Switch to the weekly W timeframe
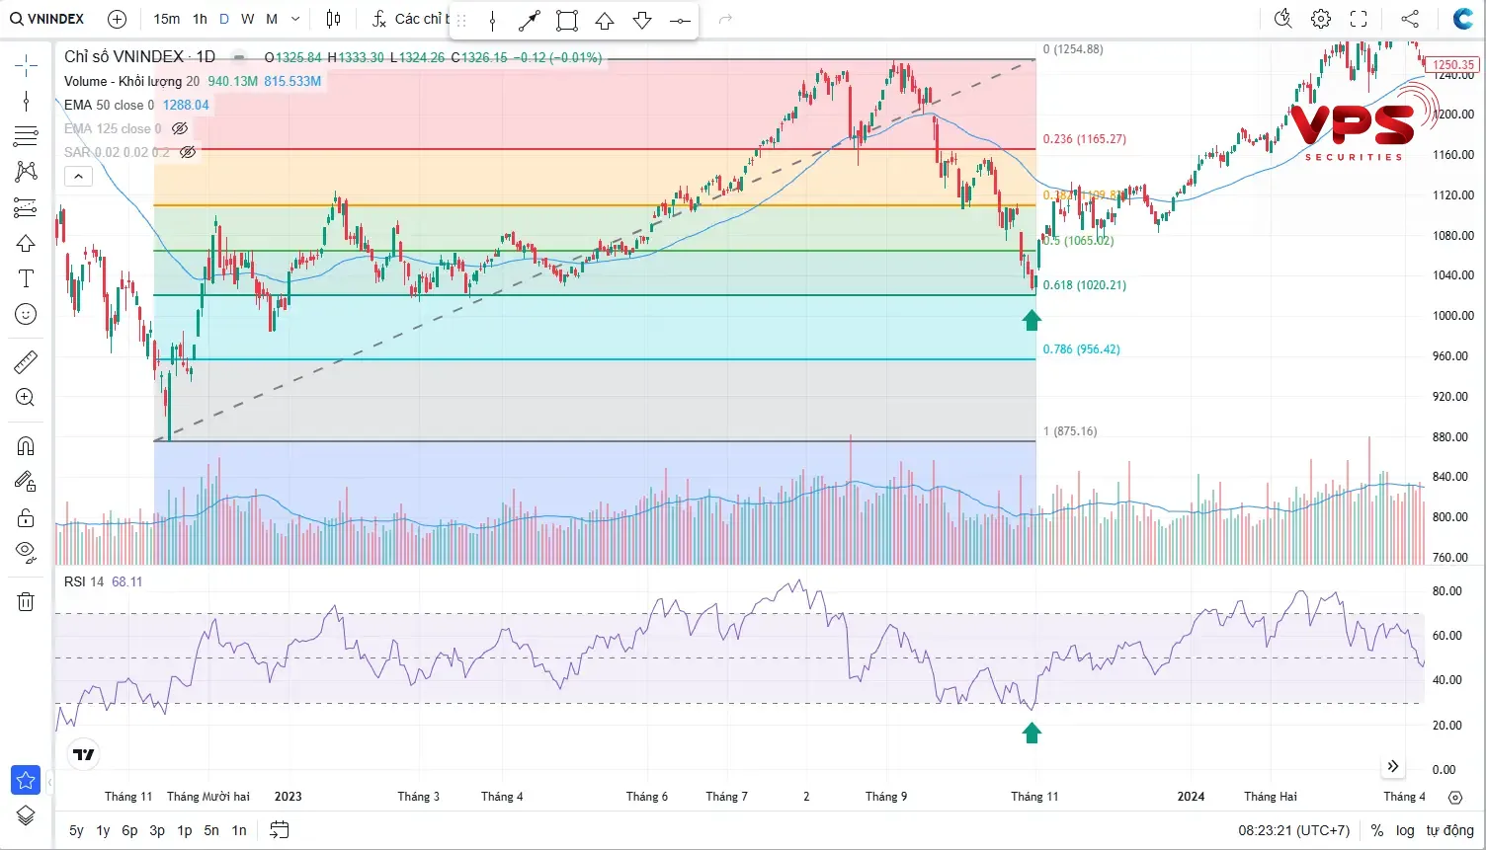The image size is (1486, 850). tap(247, 18)
